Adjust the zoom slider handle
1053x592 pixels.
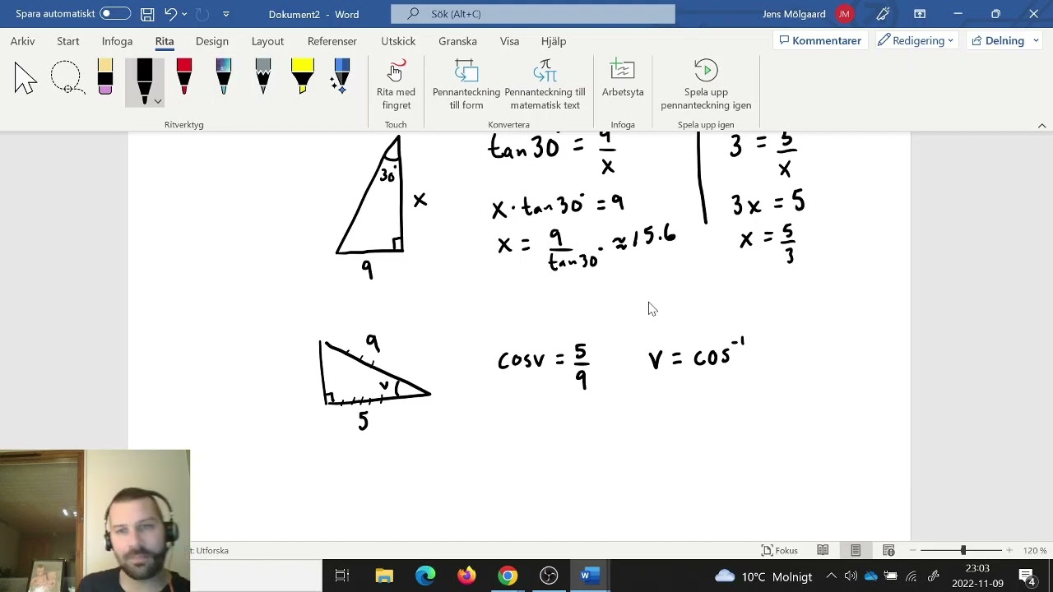[x=963, y=550]
